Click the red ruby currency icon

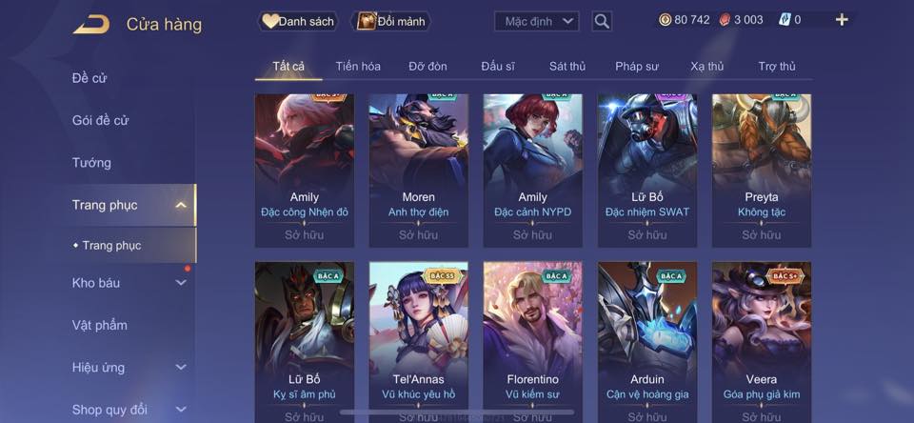click(725, 20)
